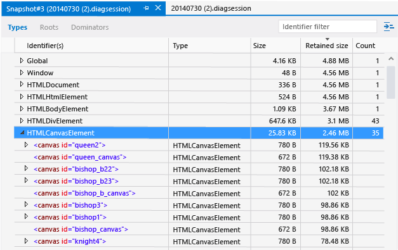The image size is (398, 250).
Task: Expand the Window node
Action: pyautogui.click(x=22, y=73)
